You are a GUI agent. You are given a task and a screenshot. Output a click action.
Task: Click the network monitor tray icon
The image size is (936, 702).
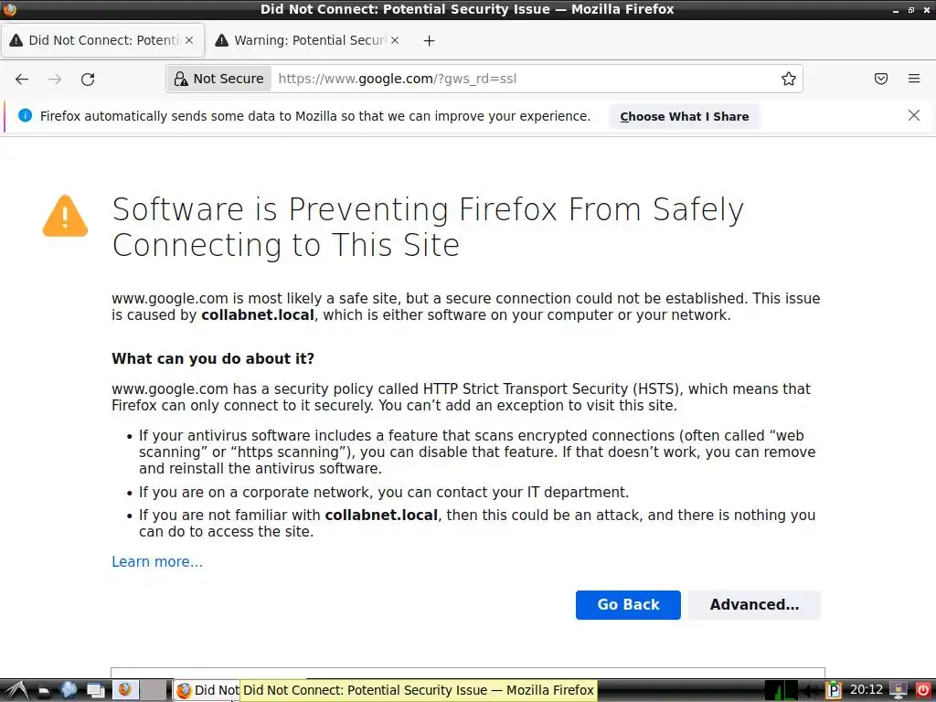coord(899,691)
